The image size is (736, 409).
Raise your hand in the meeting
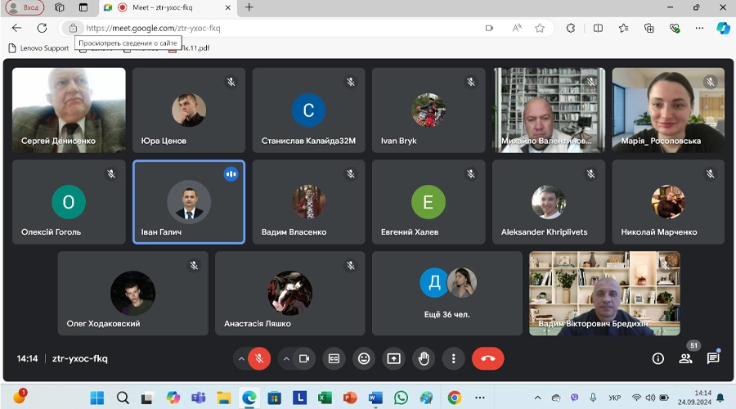pyautogui.click(x=423, y=358)
